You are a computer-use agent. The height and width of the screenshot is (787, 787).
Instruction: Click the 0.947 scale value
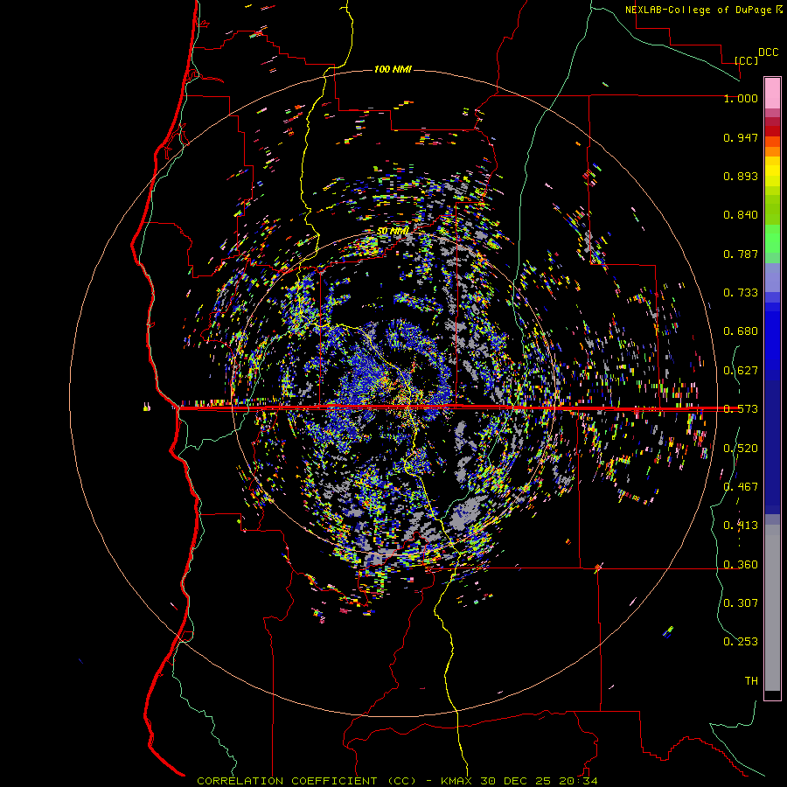point(741,137)
